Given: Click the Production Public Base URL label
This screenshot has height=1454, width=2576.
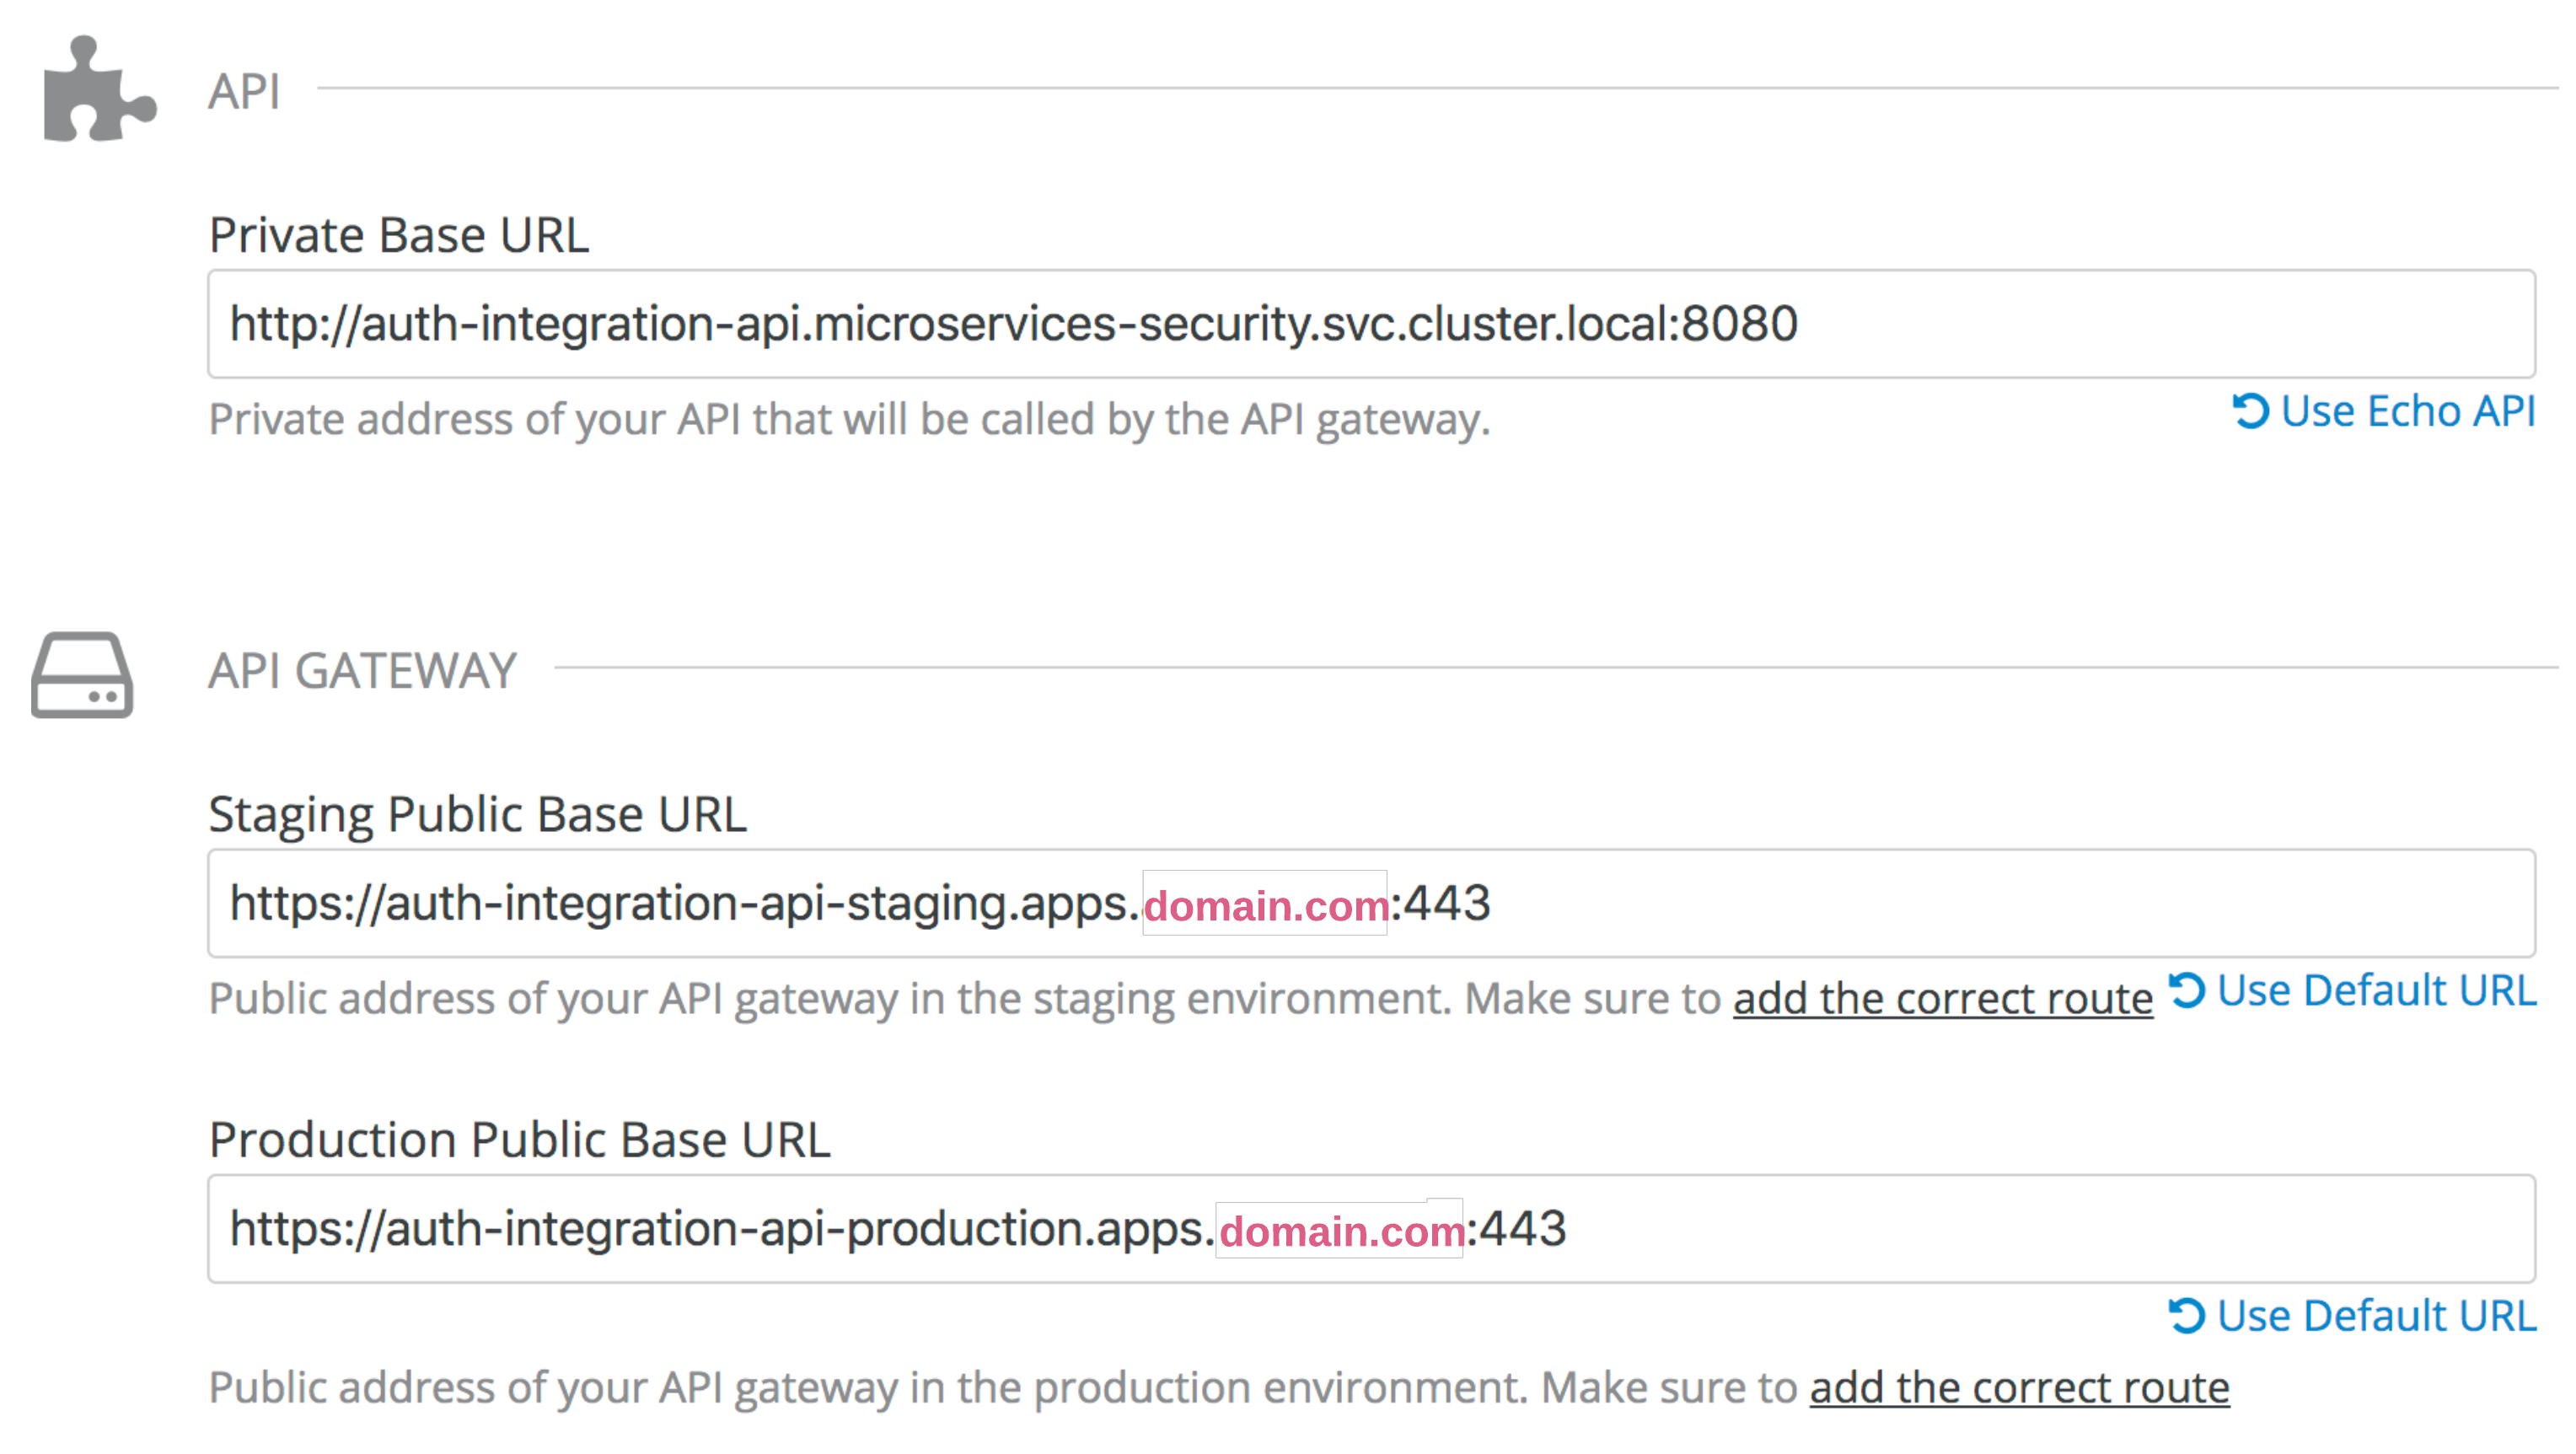Looking at the screenshot, I should [519, 1140].
